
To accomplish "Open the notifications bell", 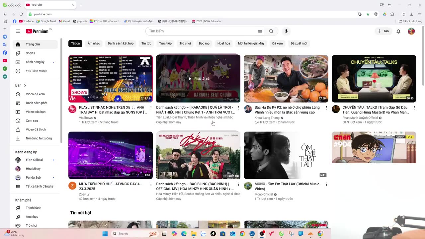I will (398, 31).
